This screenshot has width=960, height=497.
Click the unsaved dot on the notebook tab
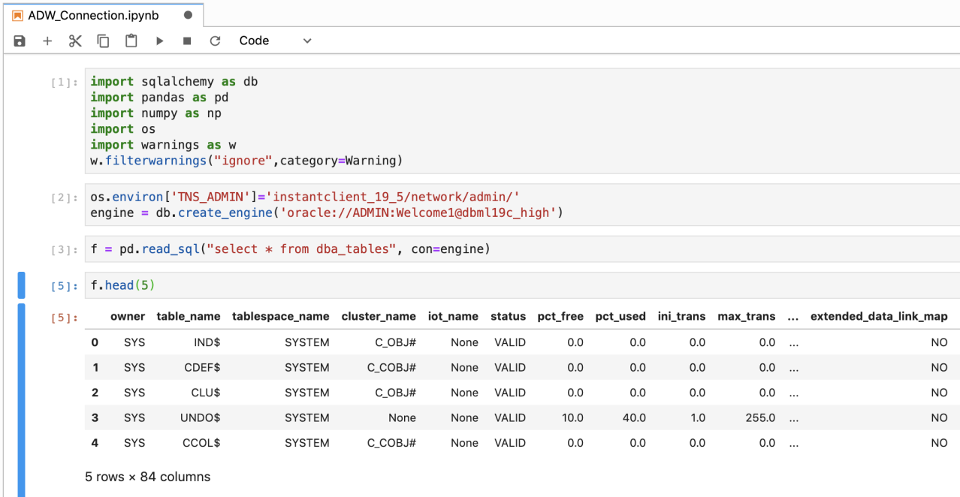188,15
